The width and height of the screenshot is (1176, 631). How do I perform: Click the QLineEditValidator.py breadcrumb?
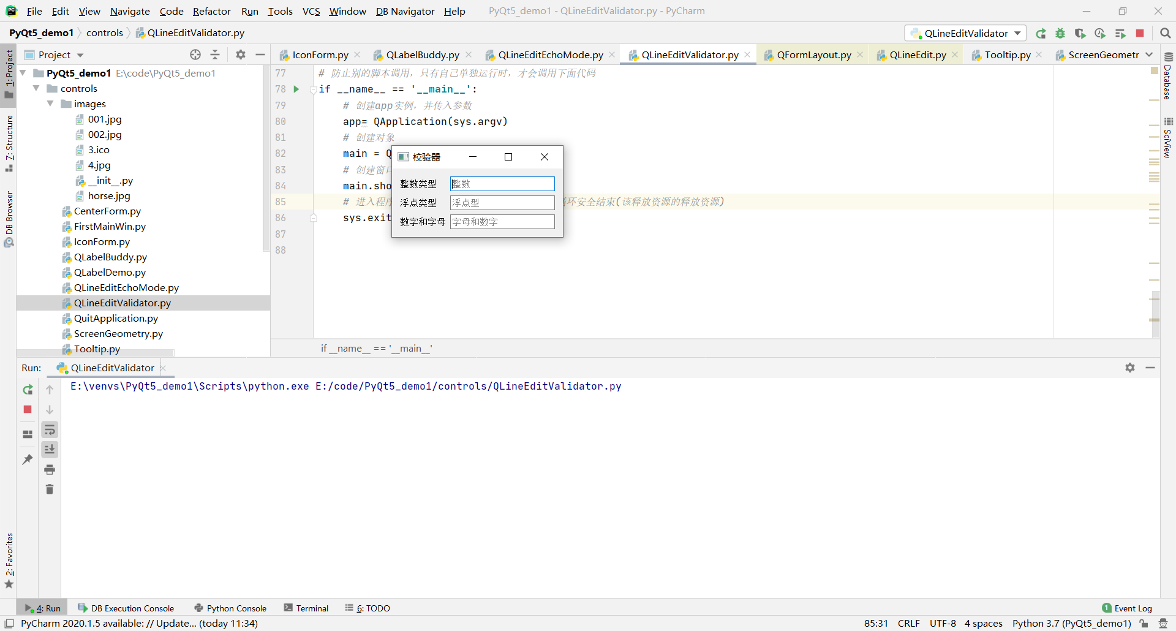pos(190,32)
